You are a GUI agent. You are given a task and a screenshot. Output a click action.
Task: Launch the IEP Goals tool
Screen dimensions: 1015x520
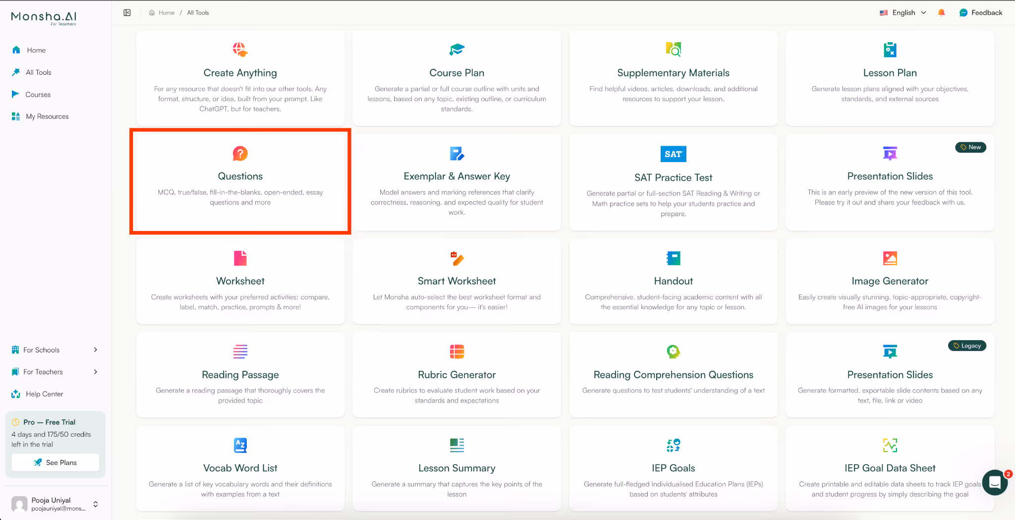(x=673, y=468)
